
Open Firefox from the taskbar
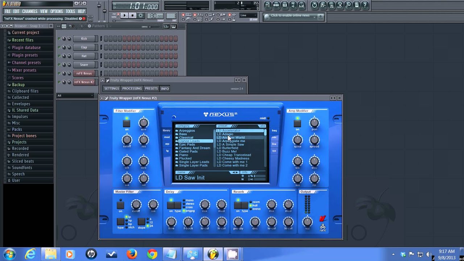click(x=132, y=254)
